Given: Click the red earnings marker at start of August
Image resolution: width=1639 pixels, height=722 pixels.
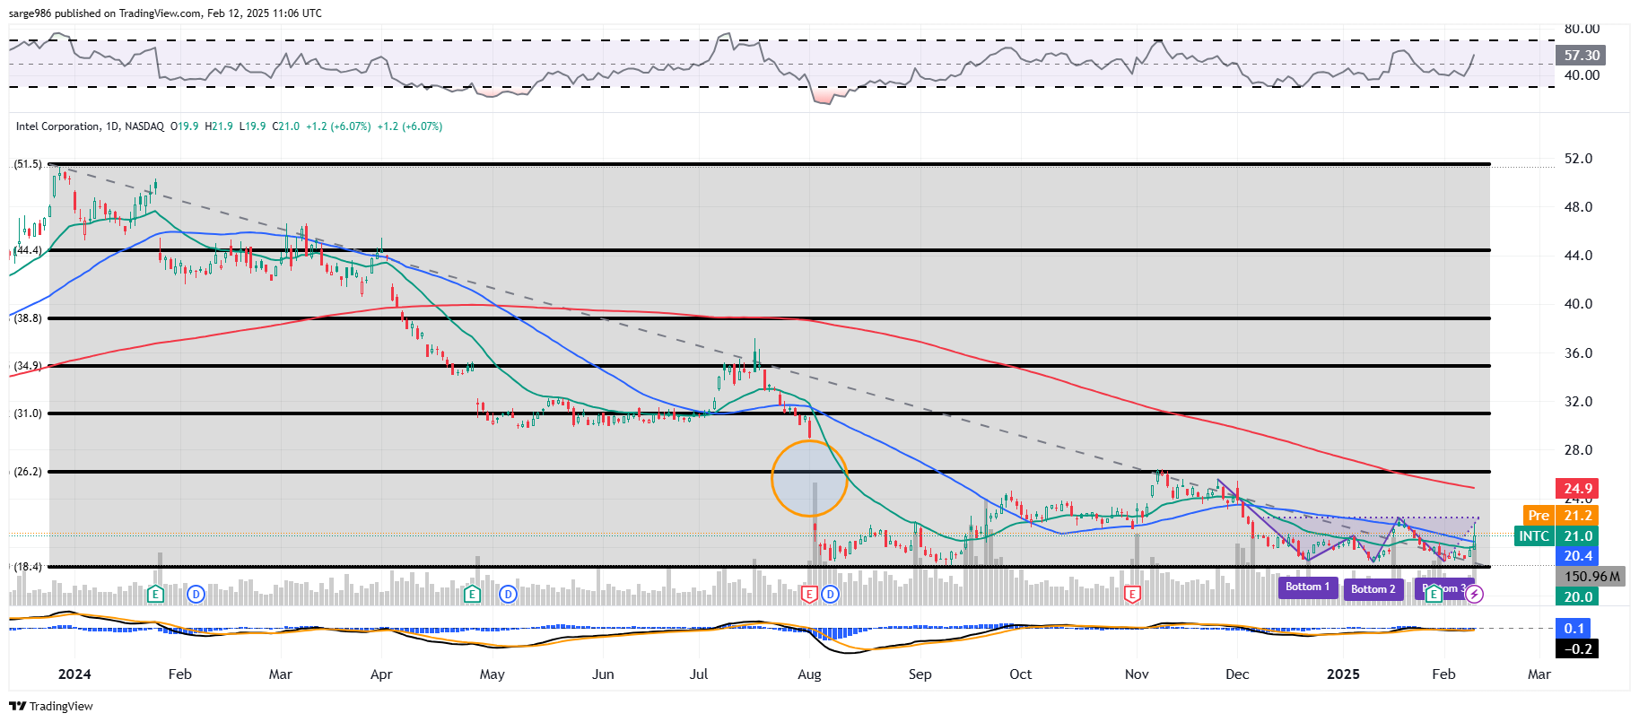Looking at the screenshot, I should point(809,594).
